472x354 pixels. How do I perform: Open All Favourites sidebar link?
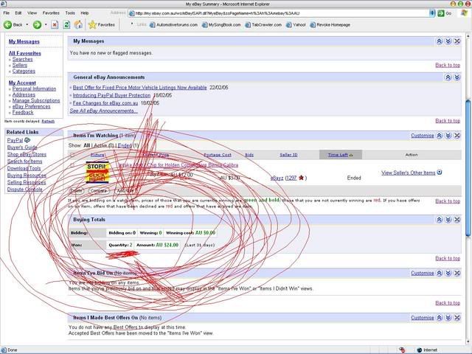coord(24,53)
